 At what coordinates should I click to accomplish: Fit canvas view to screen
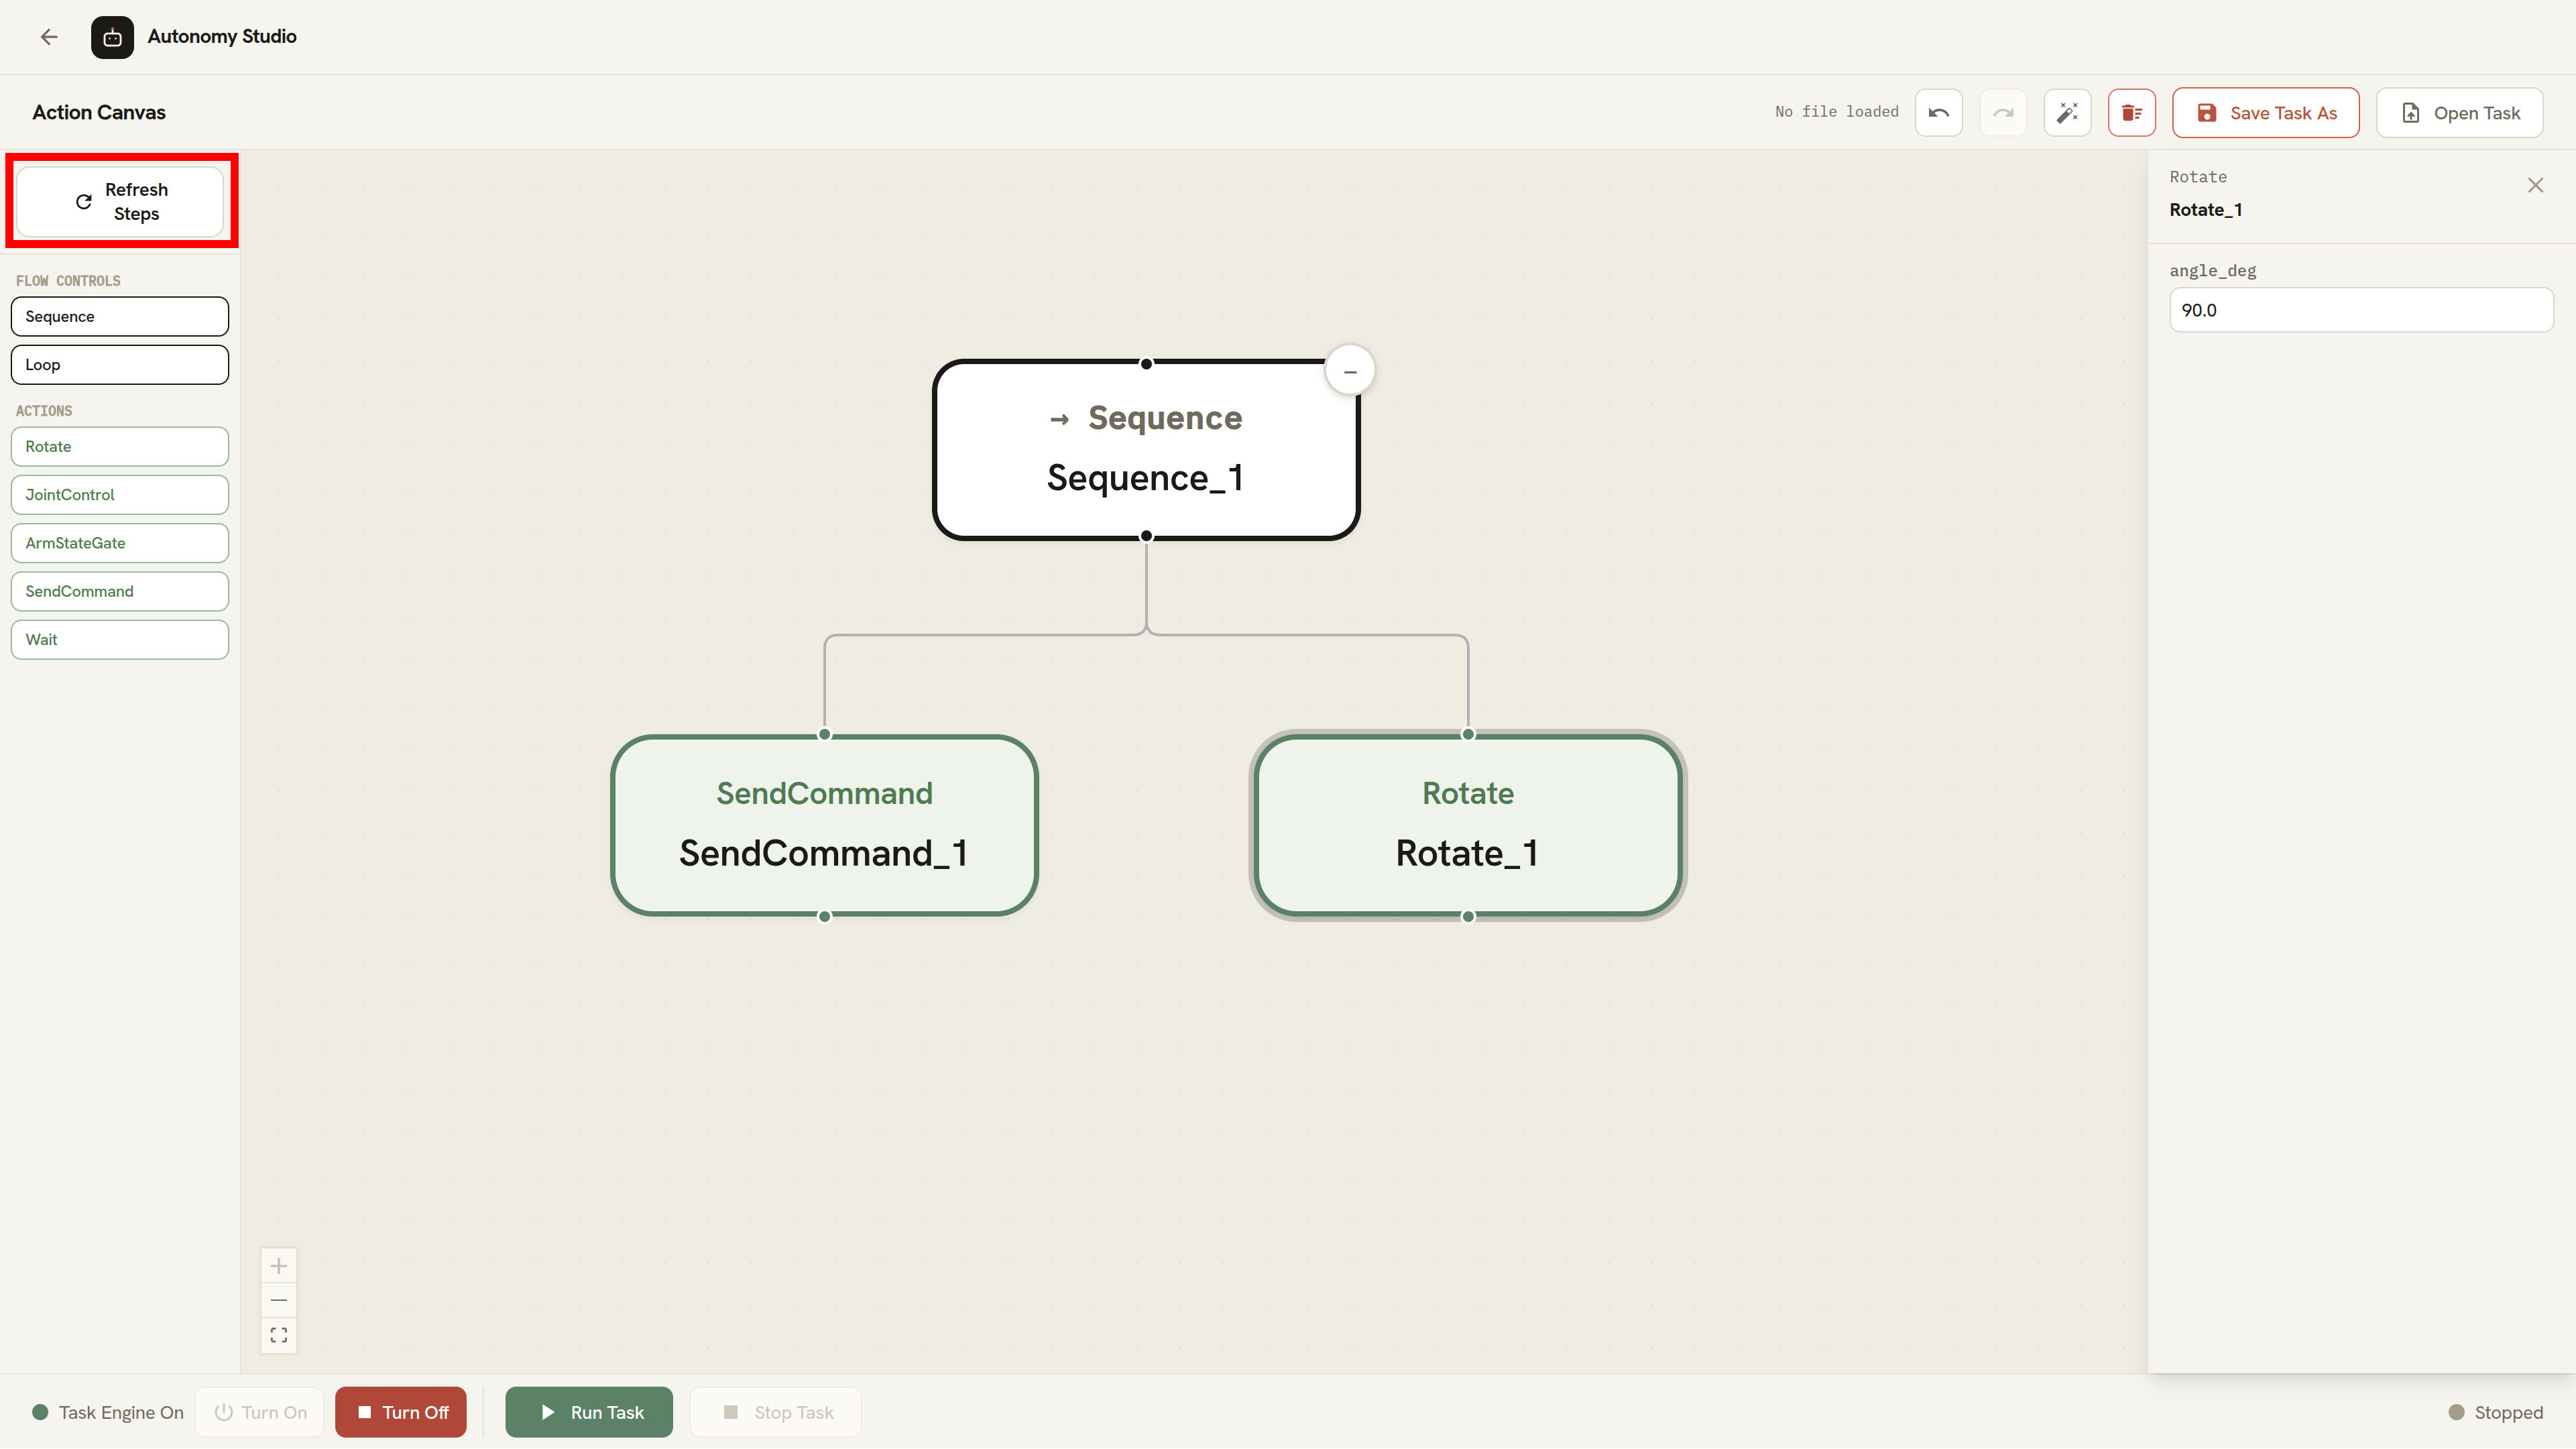click(x=278, y=1335)
